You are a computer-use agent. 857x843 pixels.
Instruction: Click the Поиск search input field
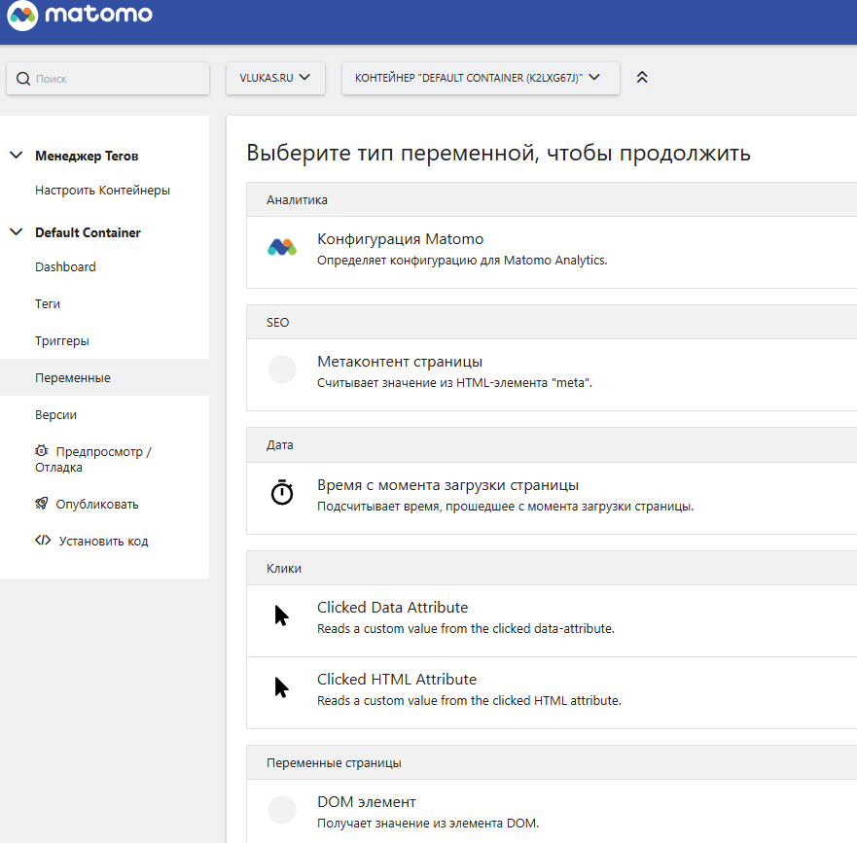[x=117, y=79]
